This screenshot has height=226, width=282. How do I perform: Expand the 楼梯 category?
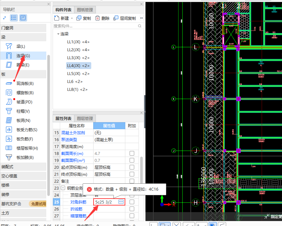coord(23,185)
